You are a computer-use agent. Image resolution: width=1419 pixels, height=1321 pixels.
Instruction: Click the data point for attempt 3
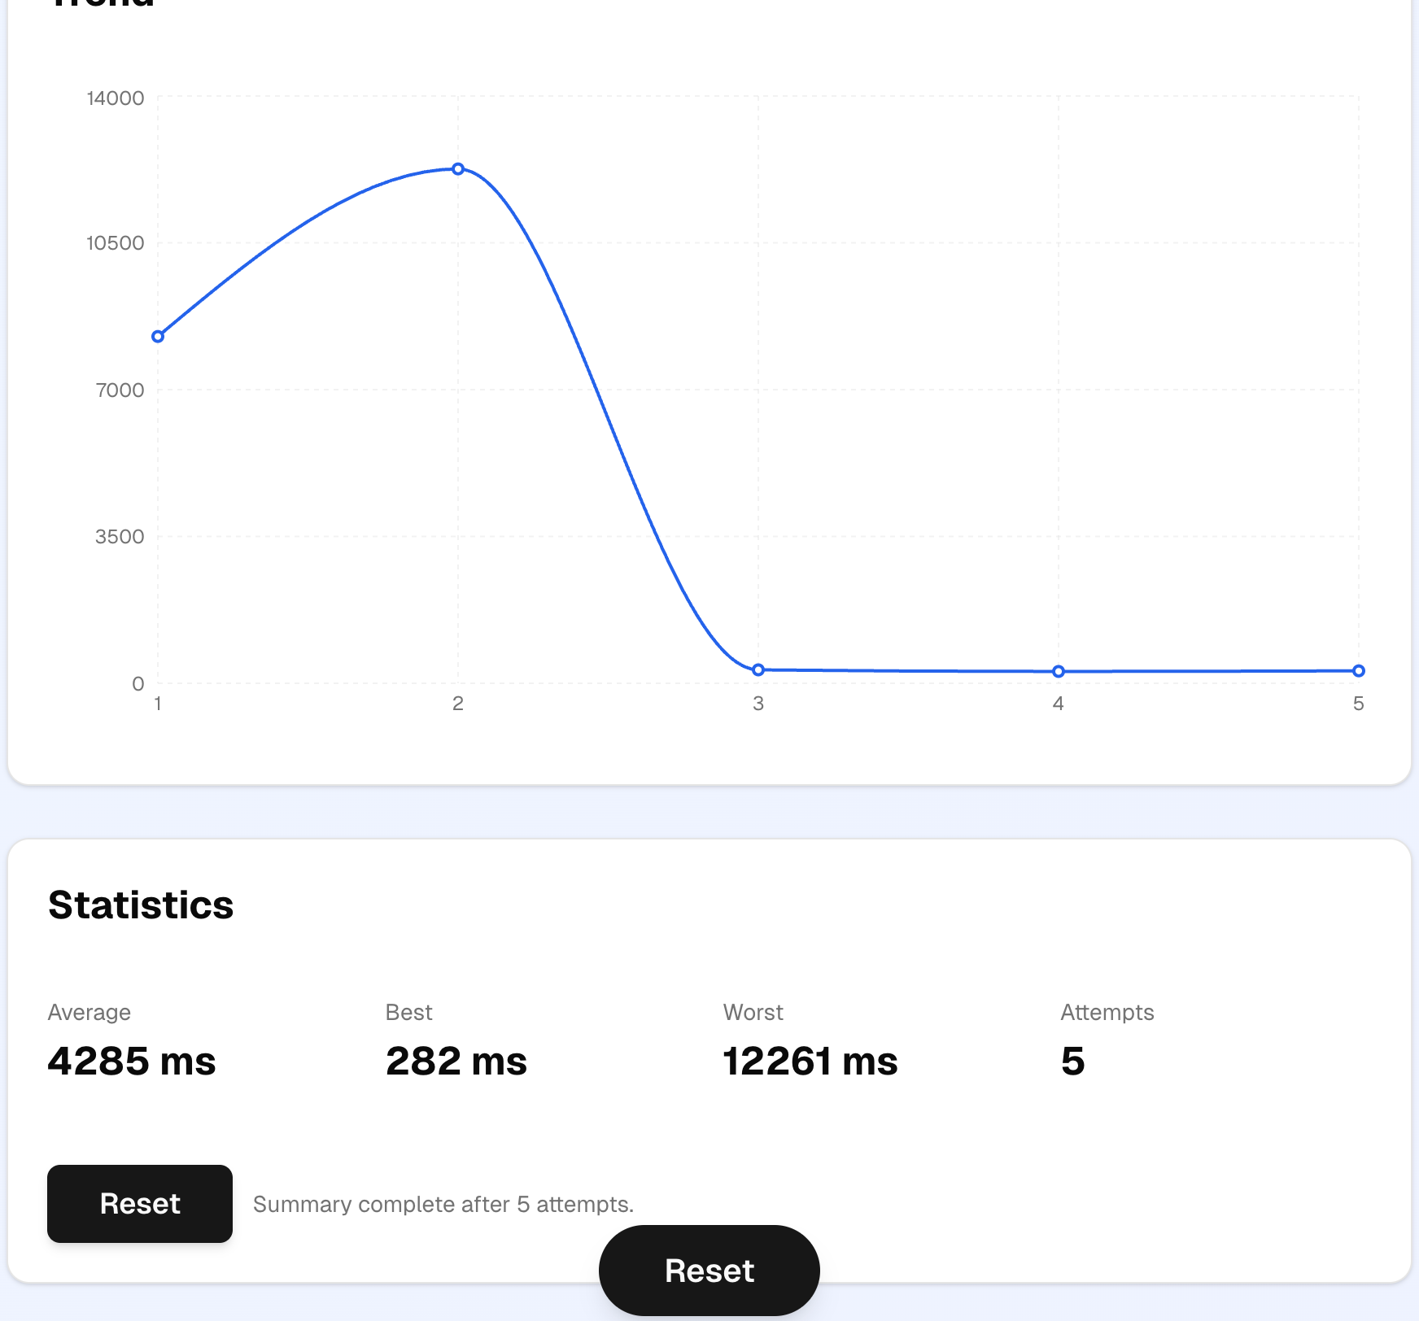(x=758, y=669)
